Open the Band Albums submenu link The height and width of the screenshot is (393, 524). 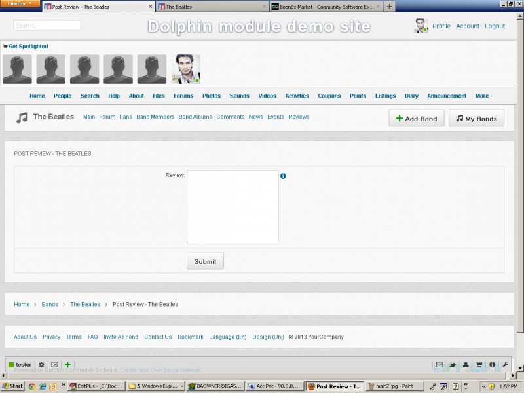pos(195,117)
